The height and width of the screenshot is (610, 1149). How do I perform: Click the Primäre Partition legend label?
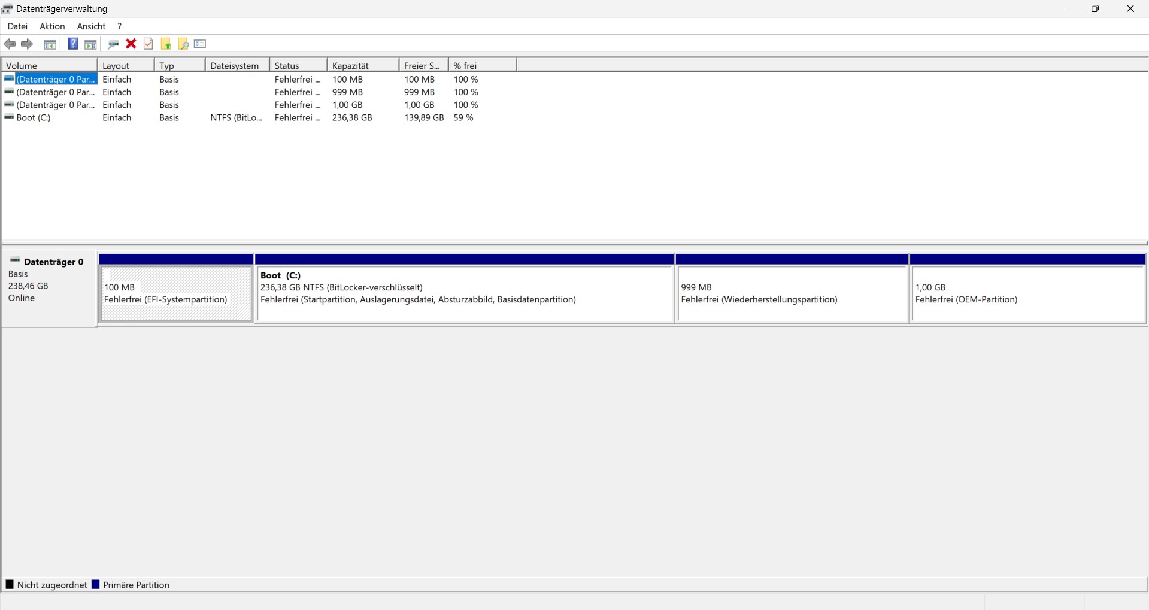pyautogui.click(x=136, y=585)
